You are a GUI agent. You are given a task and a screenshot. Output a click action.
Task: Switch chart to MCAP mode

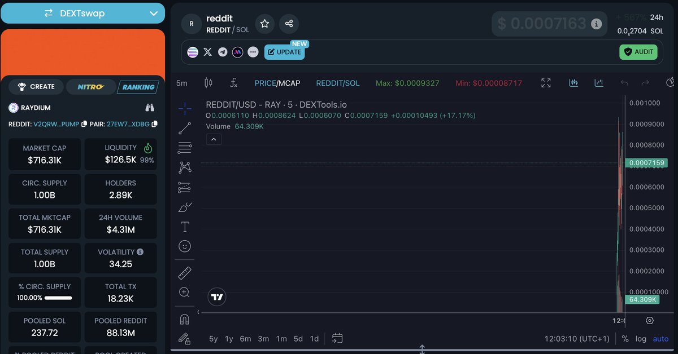click(x=289, y=83)
